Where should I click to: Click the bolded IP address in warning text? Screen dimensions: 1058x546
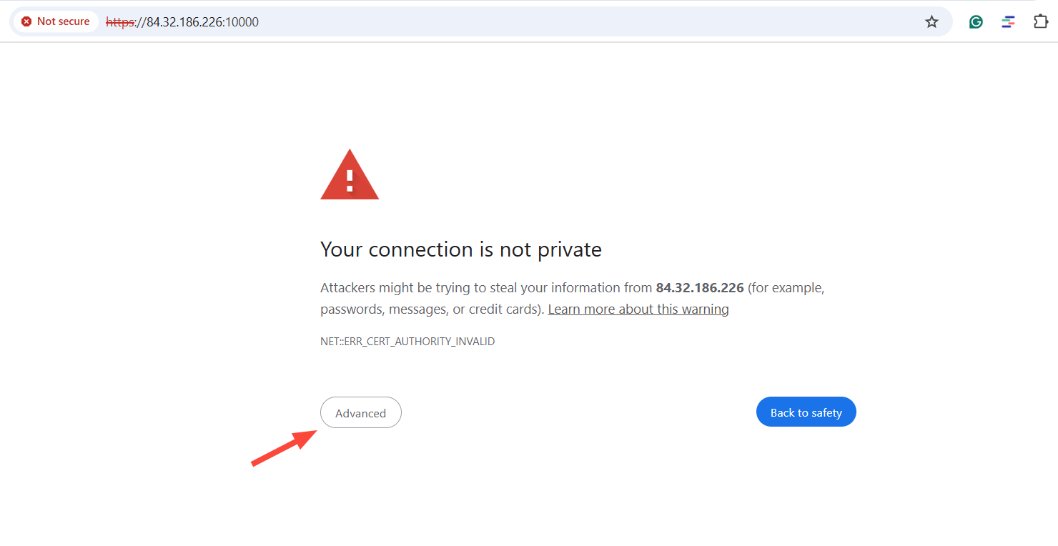click(699, 287)
